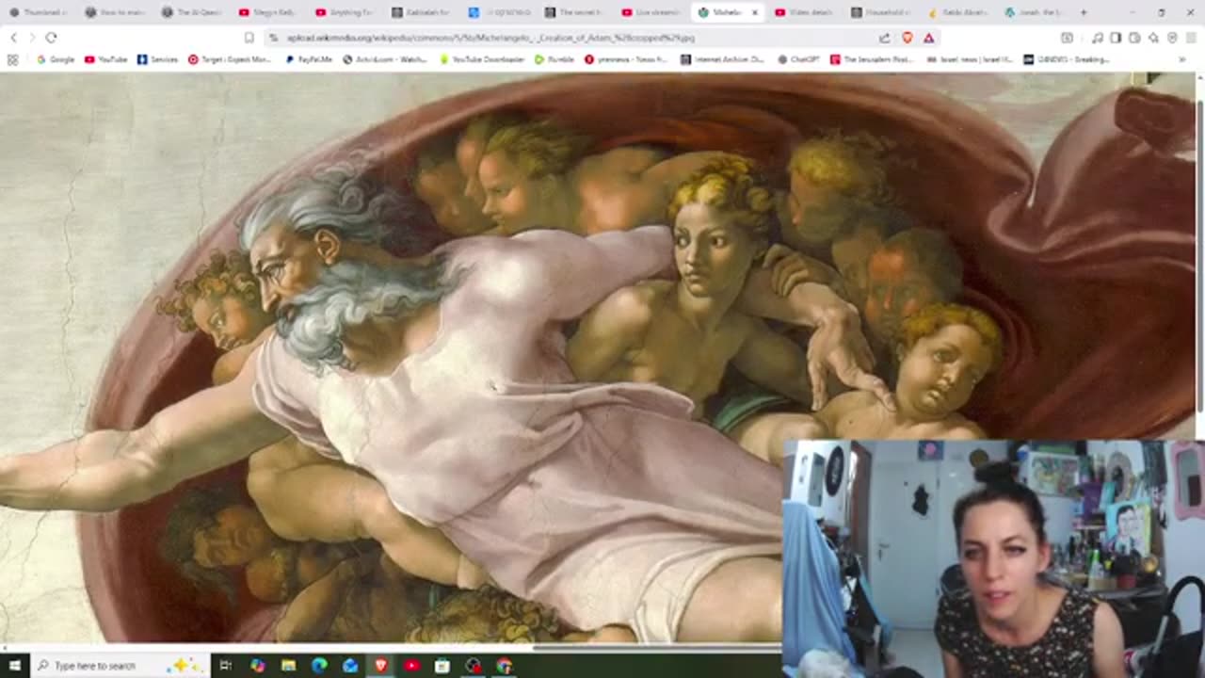The image size is (1205, 678).
Task: Open the Brave wallet icon
Action: (1134, 38)
